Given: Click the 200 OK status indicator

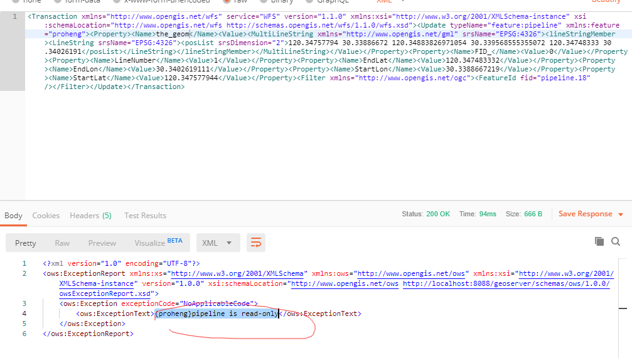Looking at the screenshot, I should pos(438,214).
